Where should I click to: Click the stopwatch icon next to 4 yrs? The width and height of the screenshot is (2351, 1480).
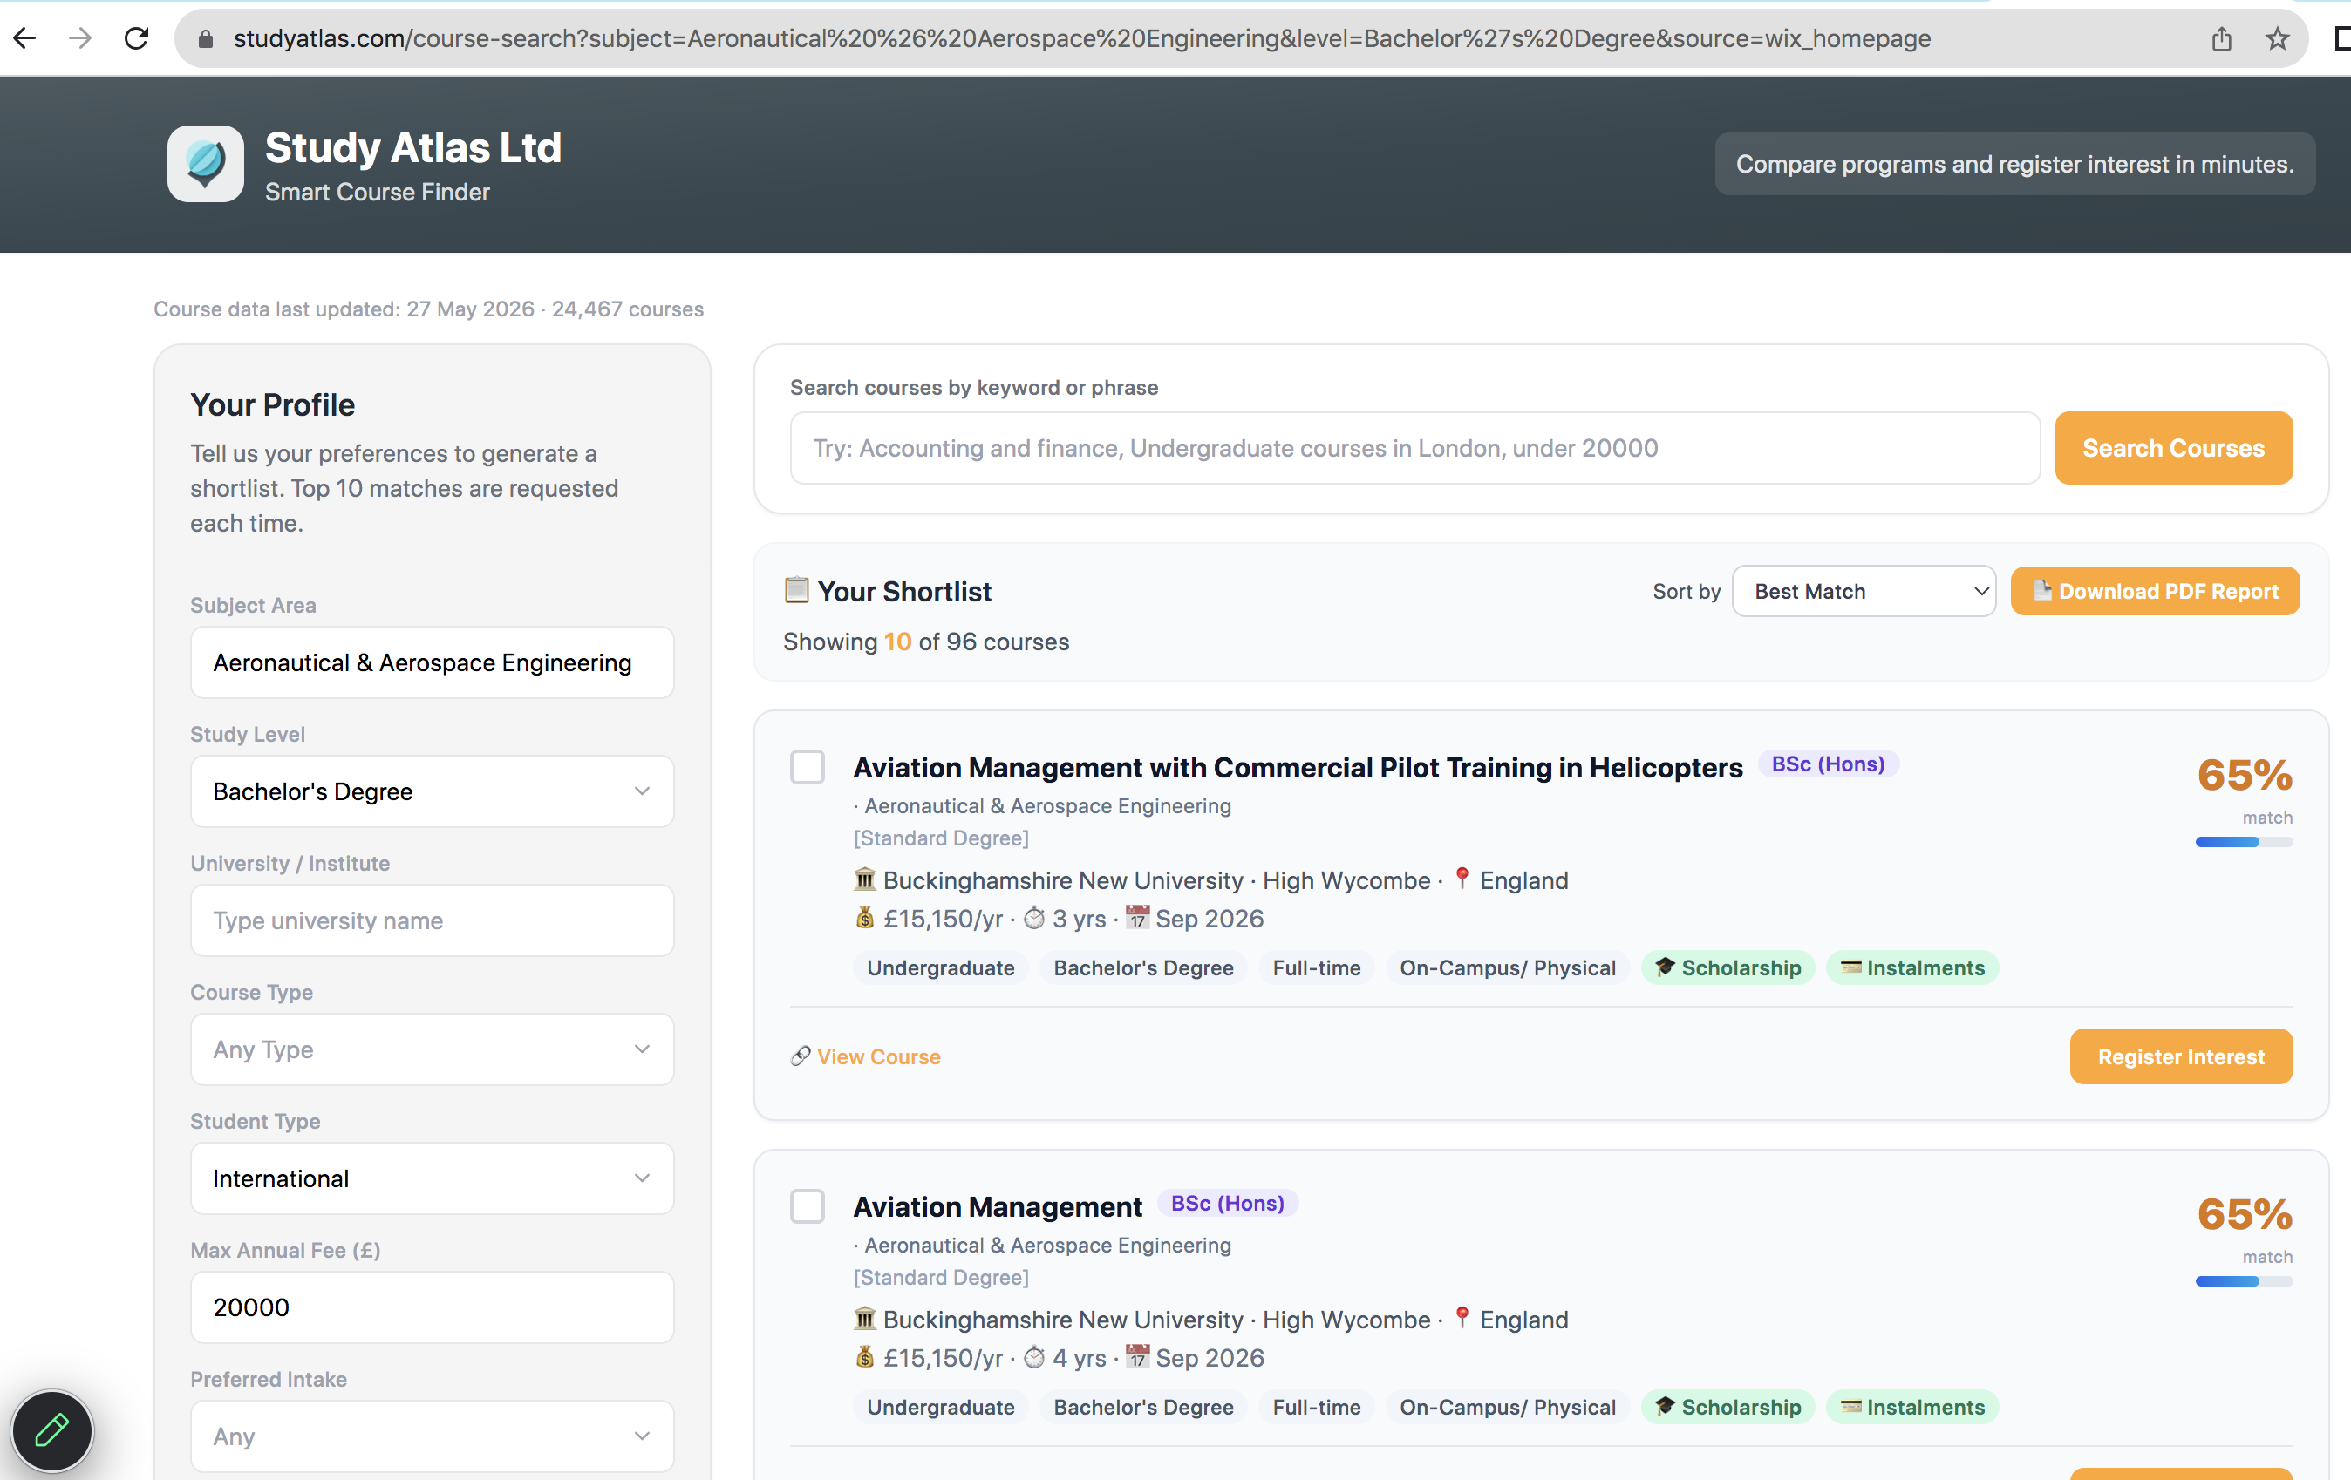coord(1034,1357)
